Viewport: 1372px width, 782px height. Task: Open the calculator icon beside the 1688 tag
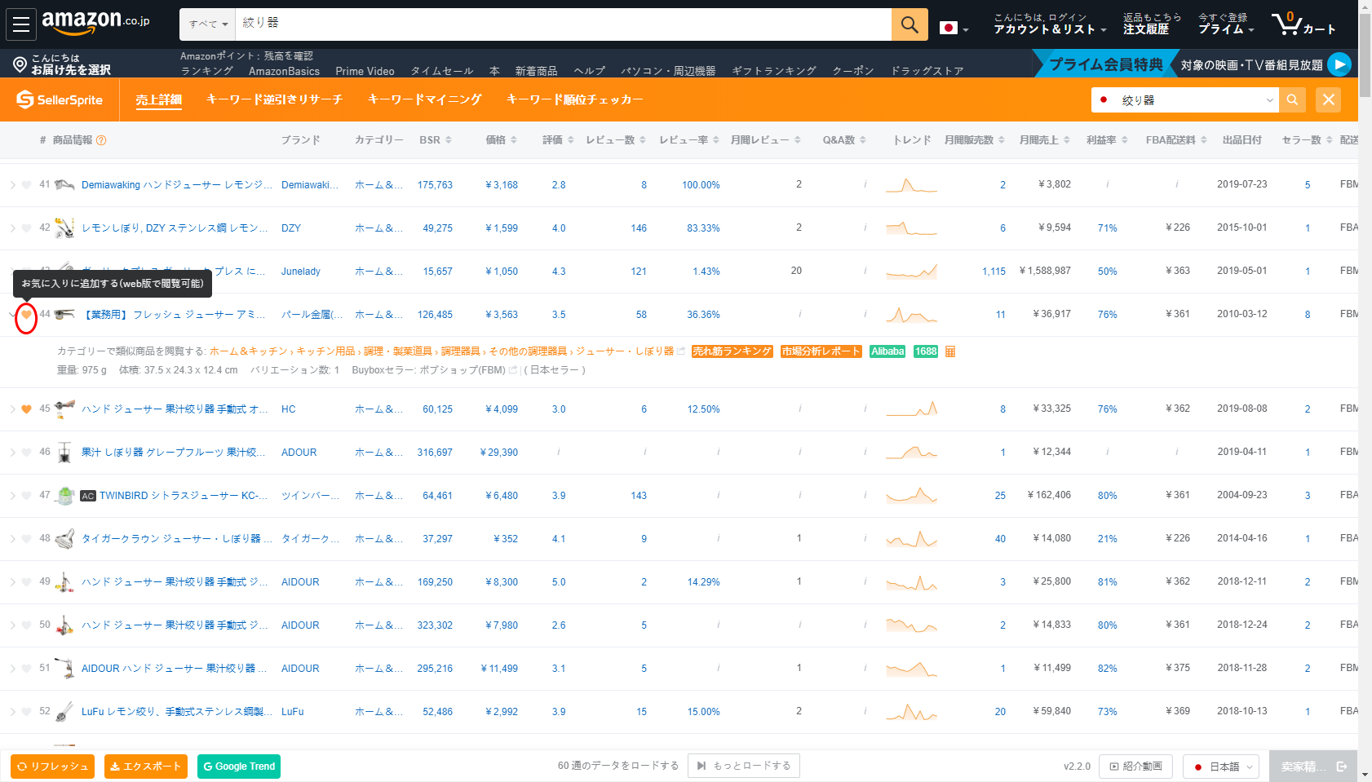click(950, 351)
